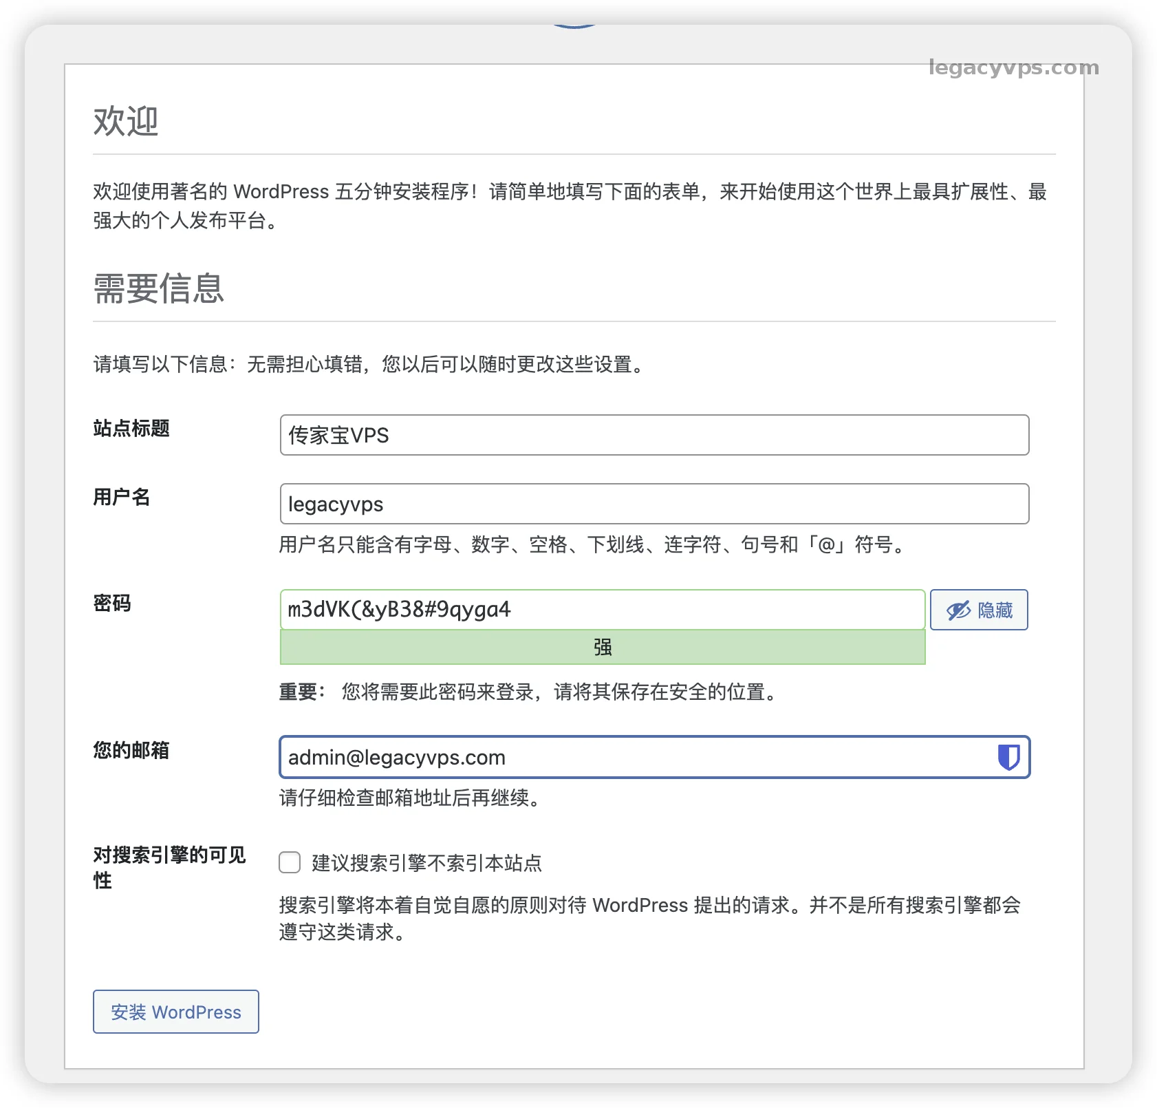1157x1108 pixels.
Task: Click the 请仔细检查邮箱地址后再继续 hint text
Action: (411, 798)
